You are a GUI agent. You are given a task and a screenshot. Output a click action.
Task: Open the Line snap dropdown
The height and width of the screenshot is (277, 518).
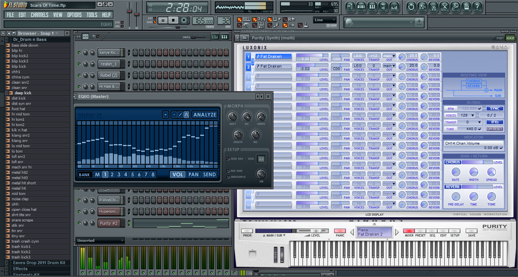coord(325,20)
